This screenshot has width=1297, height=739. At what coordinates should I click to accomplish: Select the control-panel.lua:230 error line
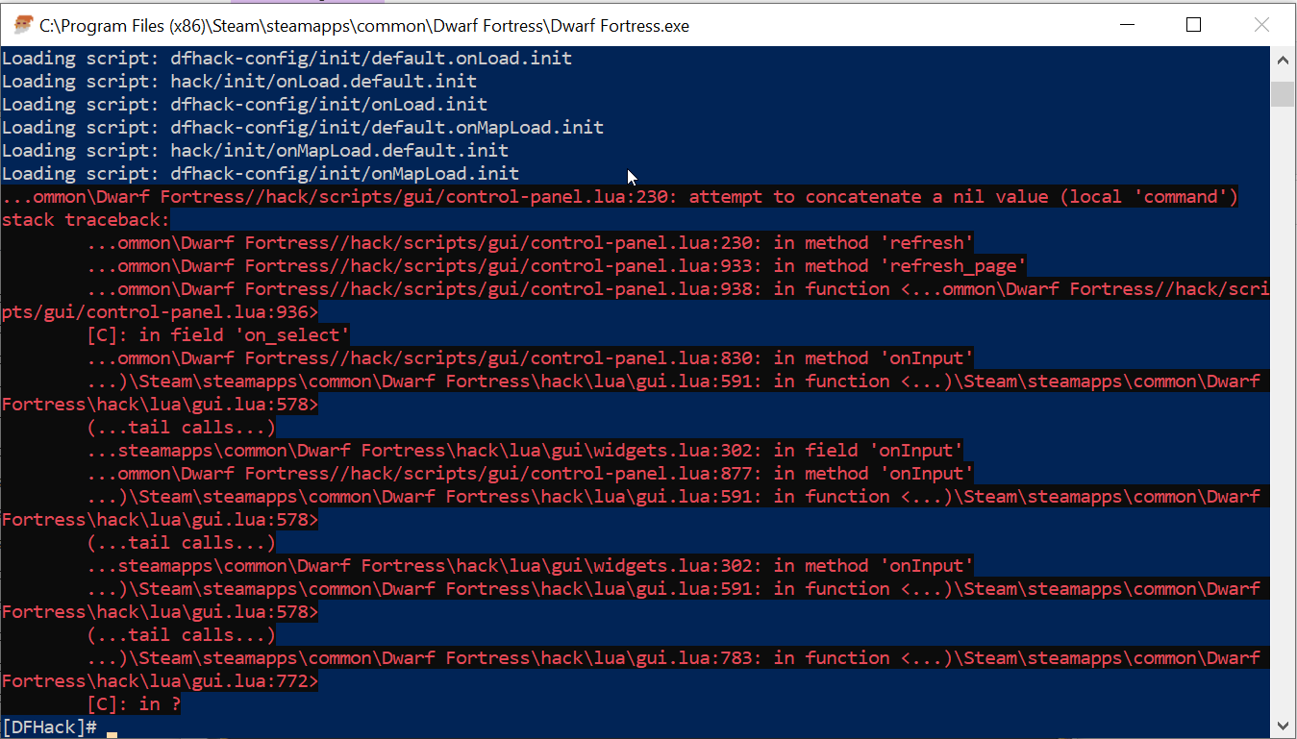615,196
